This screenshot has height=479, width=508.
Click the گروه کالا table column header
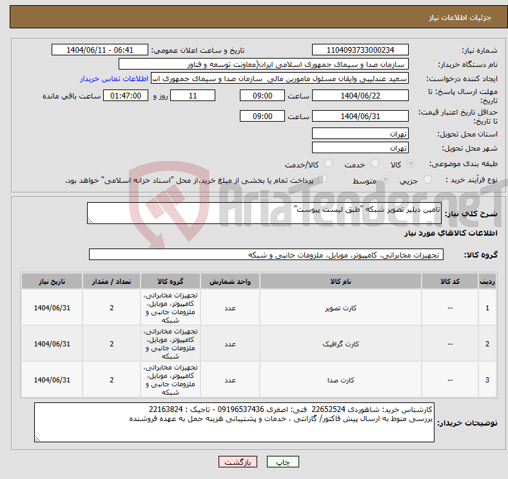[170, 281]
